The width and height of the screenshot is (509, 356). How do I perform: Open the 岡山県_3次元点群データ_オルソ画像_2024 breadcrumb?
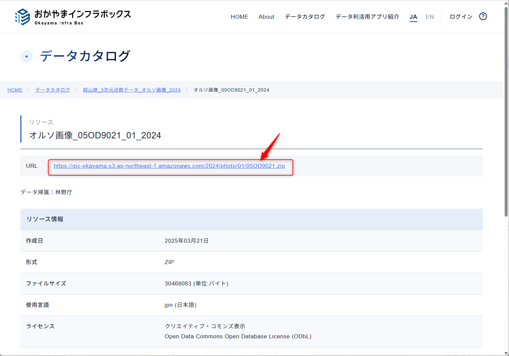pyautogui.click(x=132, y=90)
